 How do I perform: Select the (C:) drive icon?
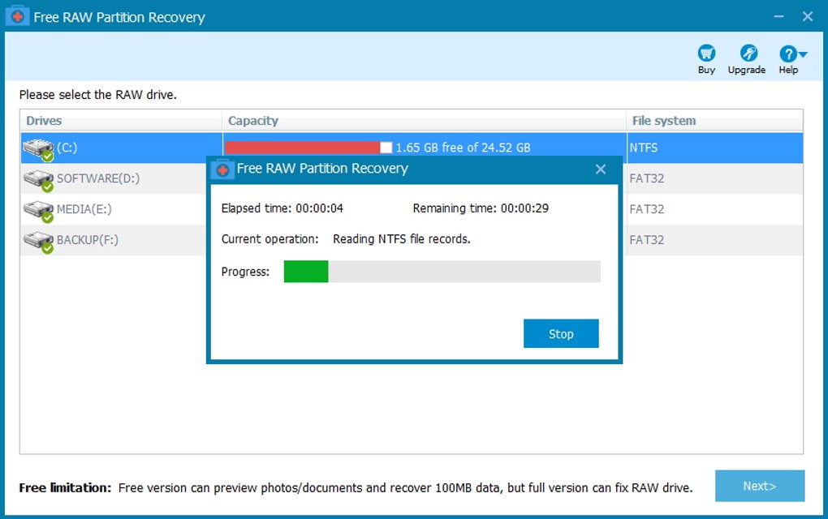point(38,148)
